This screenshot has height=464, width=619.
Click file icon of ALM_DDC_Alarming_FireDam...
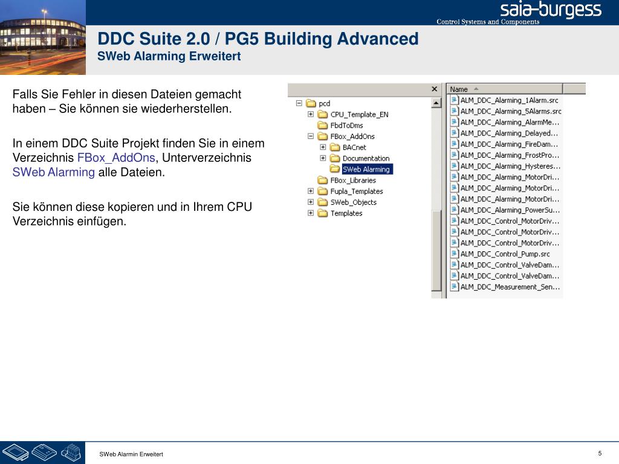[x=455, y=144]
